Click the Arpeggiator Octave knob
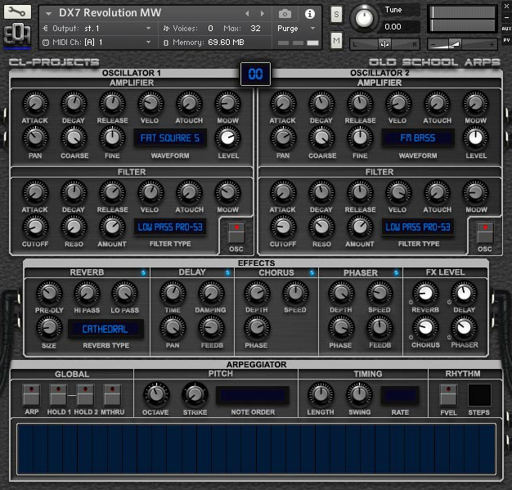The image size is (512, 490). pos(156,394)
